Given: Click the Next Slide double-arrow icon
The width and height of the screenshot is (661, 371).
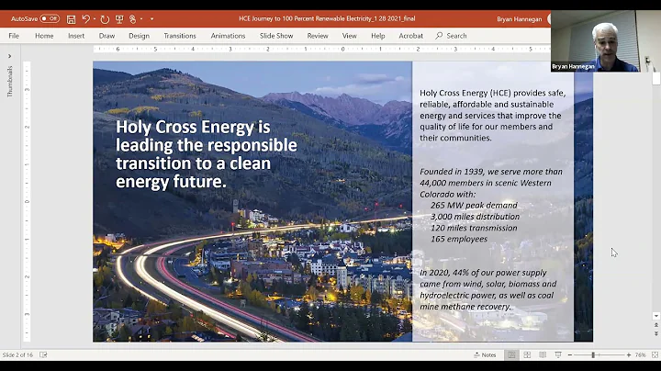Looking at the screenshot, I should 655,333.
